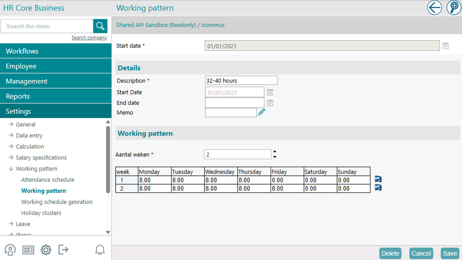Expand the Leave item
The width and height of the screenshot is (462, 260).
click(x=19, y=224)
